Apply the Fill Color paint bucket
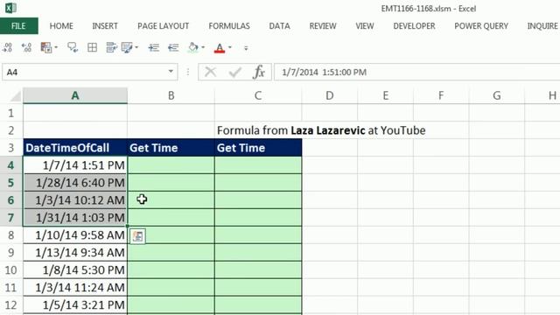 click(192, 47)
